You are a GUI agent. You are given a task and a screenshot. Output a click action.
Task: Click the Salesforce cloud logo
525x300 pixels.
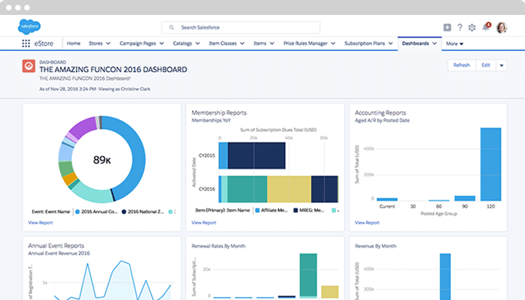(29, 27)
